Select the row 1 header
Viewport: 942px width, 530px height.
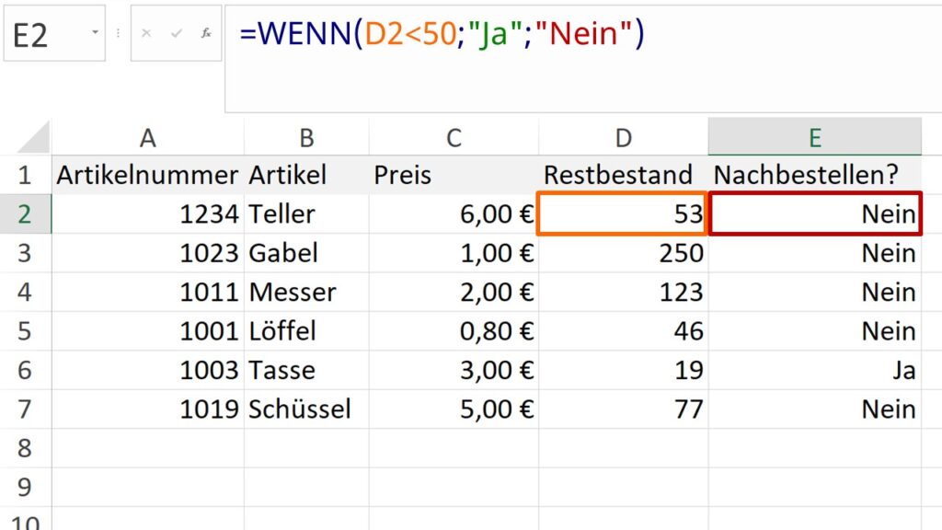25,175
